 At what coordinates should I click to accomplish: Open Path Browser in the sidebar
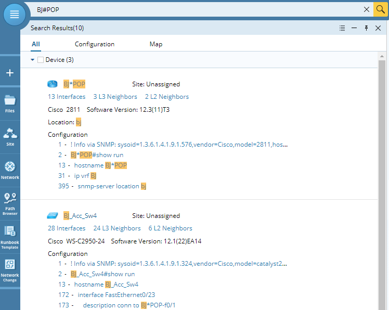[x=10, y=203]
